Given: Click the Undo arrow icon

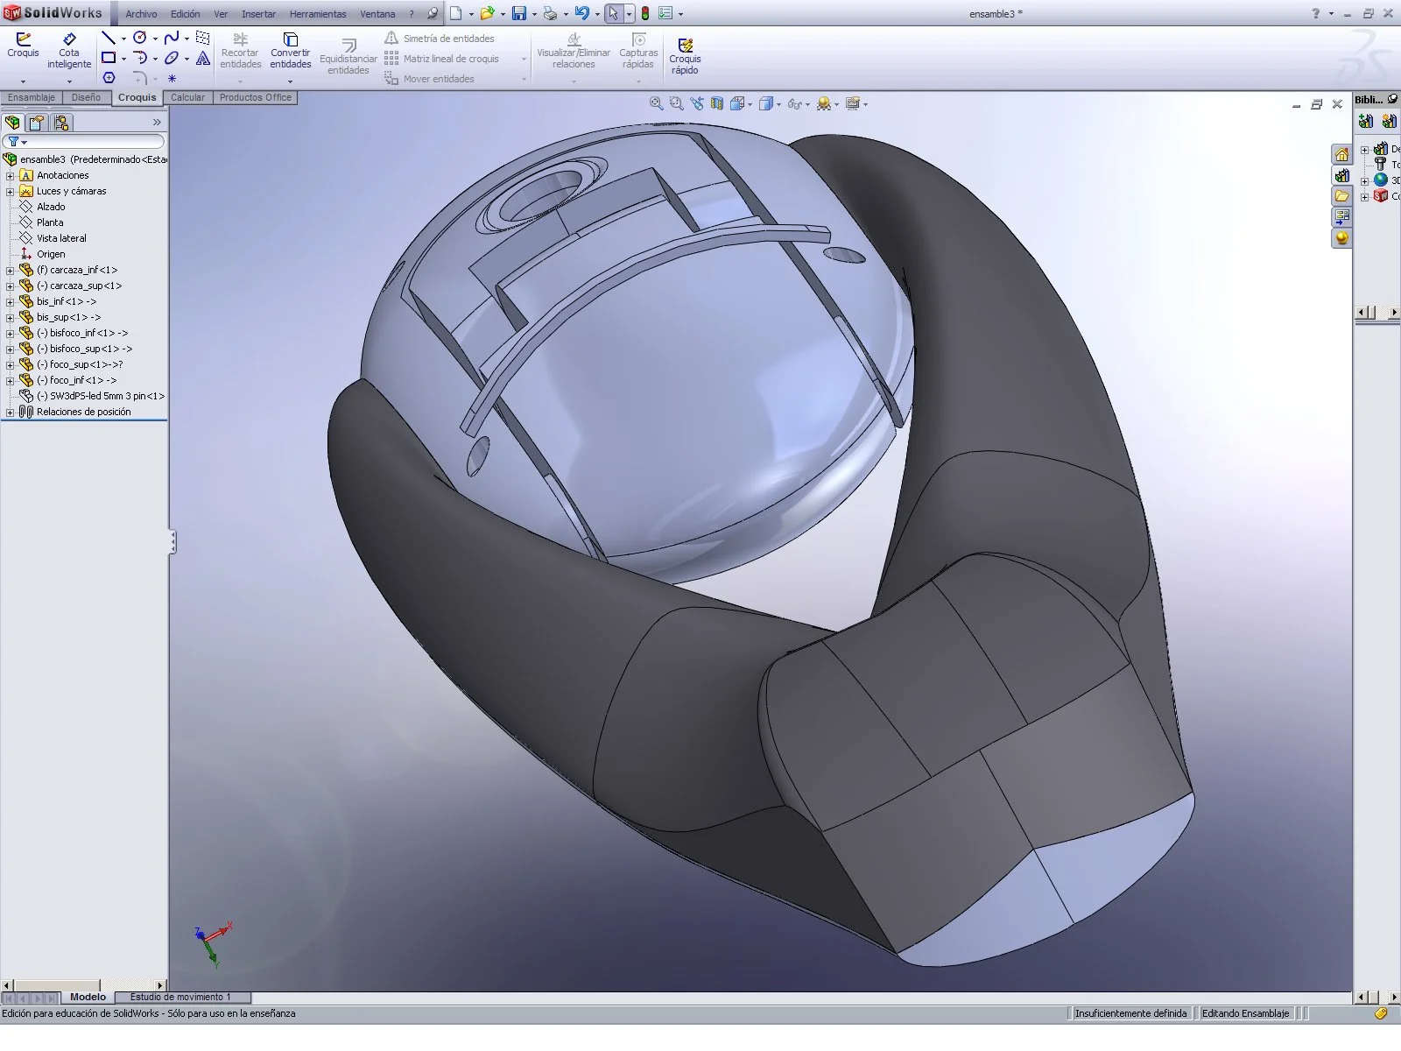Looking at the screenshot, I should pos(581,13).
